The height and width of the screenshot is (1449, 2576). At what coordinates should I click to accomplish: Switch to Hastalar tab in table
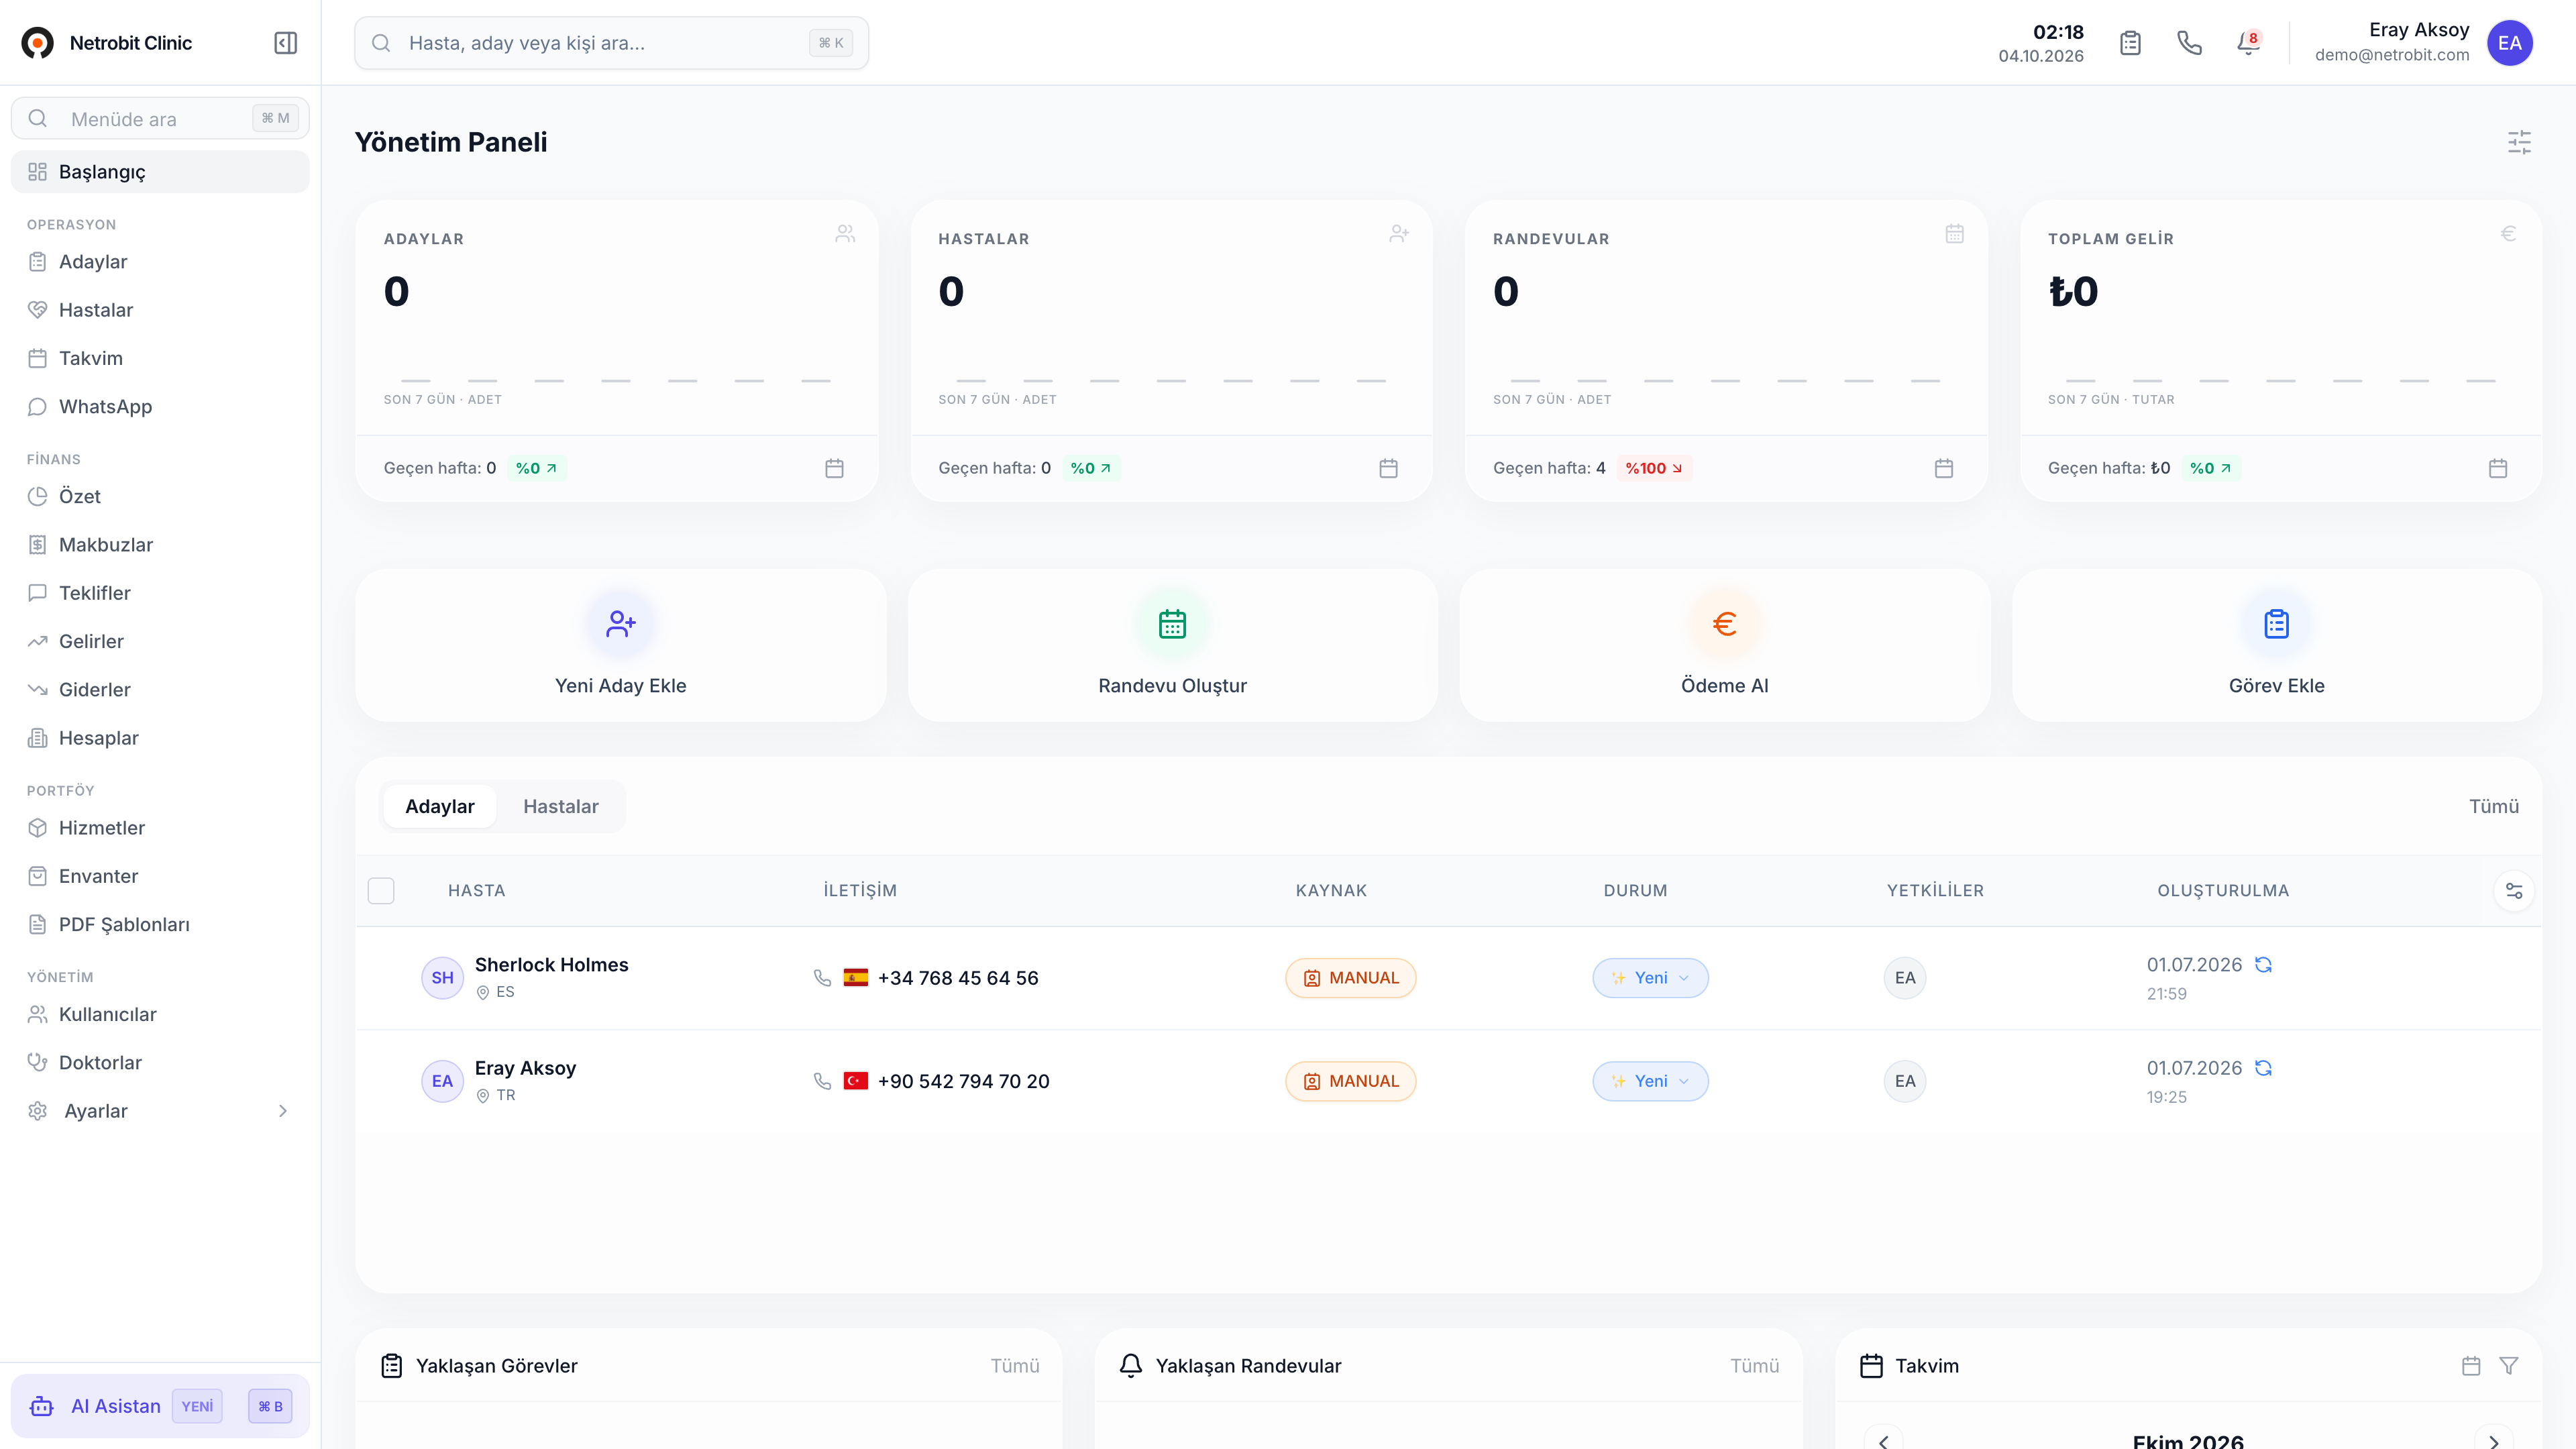(x=560, y=806)
